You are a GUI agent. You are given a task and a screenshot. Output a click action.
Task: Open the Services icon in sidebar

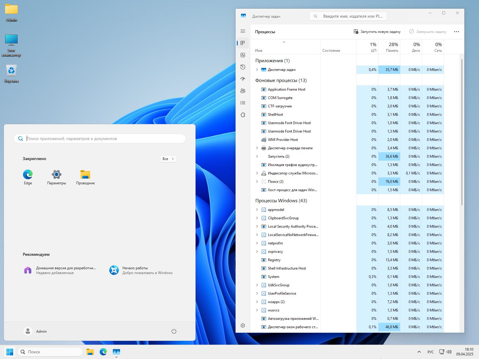click(x=243, y=115)
